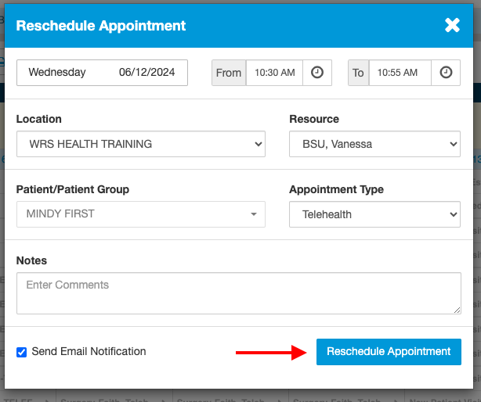Open the Location dropdown

pos(141,144)
